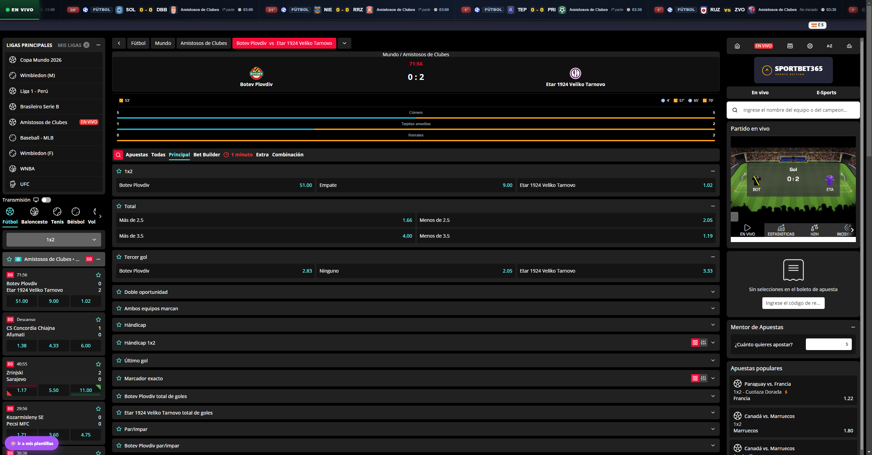Expand the Último gol market
872x455 pixels.
click(713, 360)
